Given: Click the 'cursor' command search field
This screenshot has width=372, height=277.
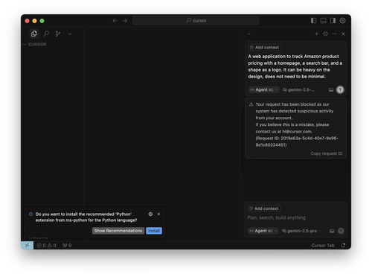Looking at the screenshot, I should click(x=196, y=21).
